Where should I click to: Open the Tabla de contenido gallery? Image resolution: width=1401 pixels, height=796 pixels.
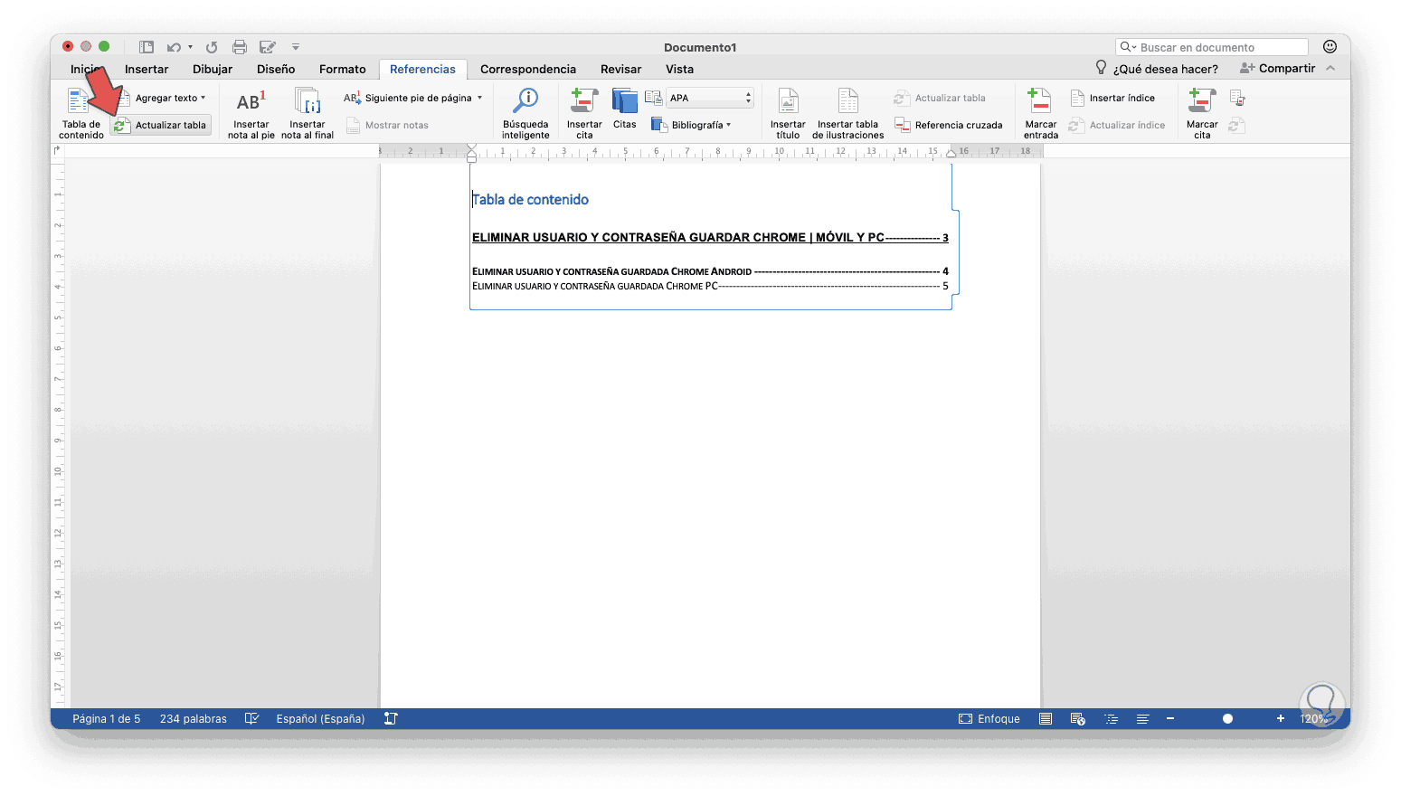[x=81, y=113]
